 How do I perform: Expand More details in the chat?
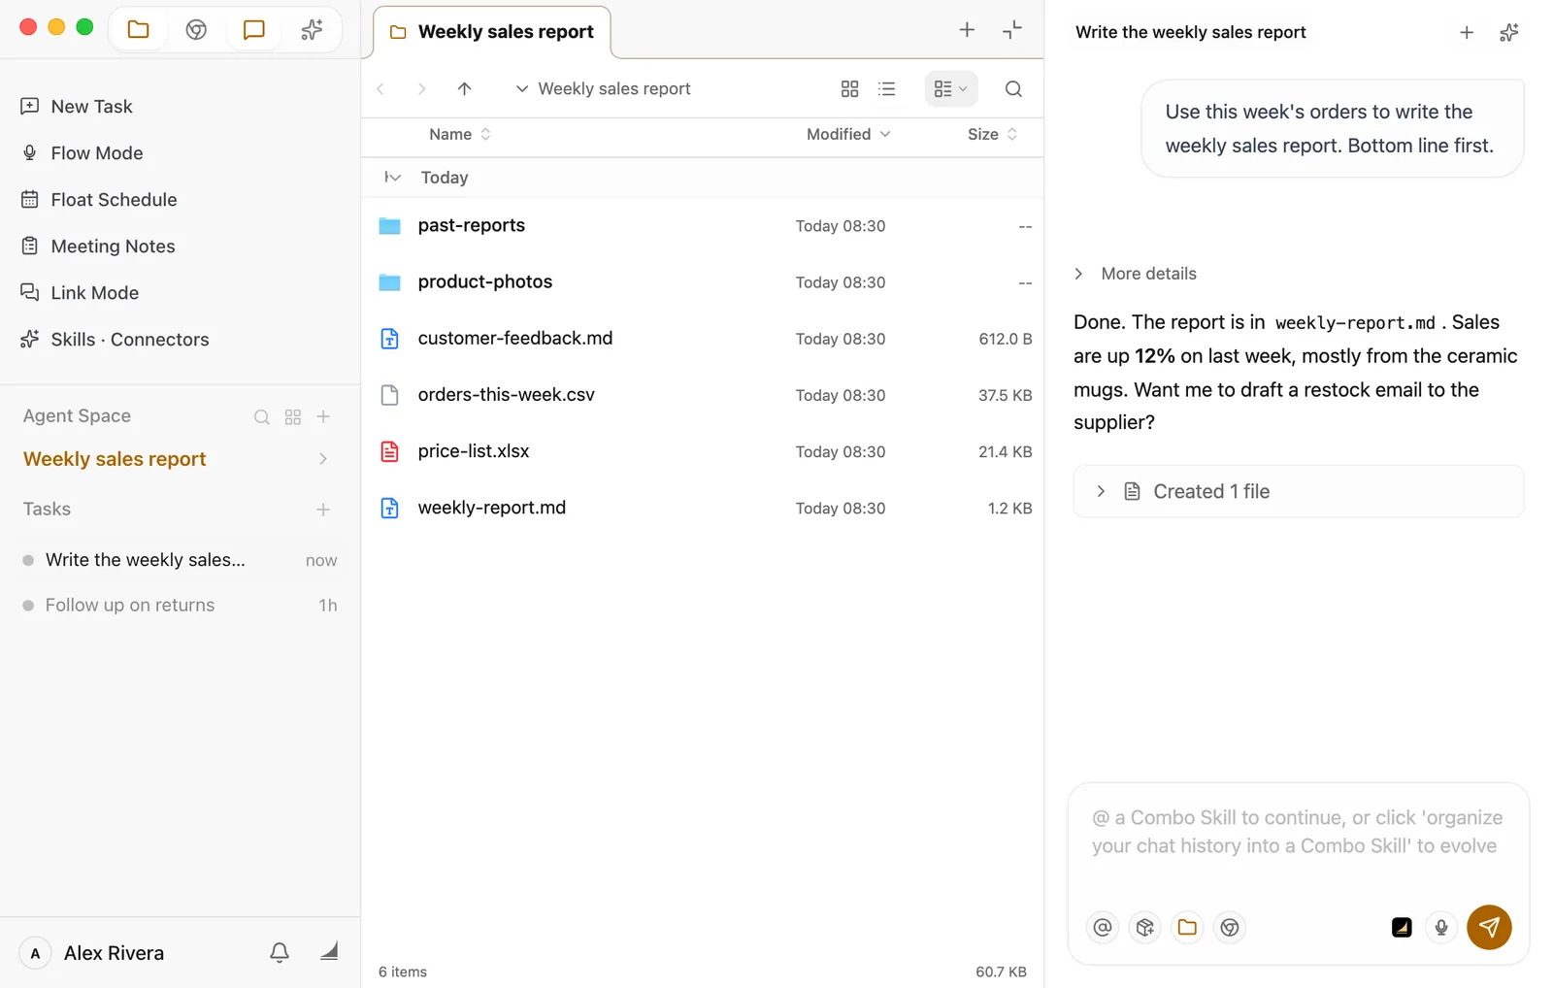(1135, 274)
